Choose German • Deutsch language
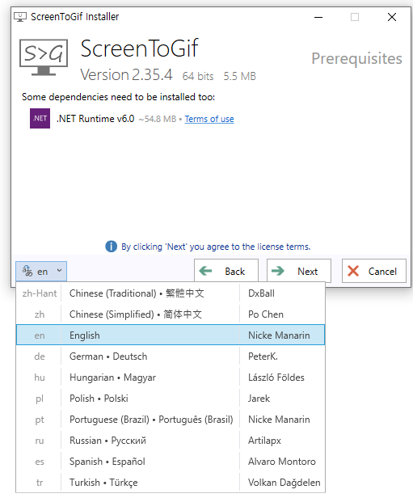Image resolution: width=413 pixels, height=502 pixels. pos(171,356)
